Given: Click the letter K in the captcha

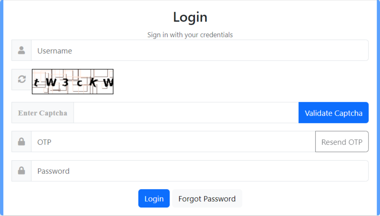Looking at the screenshot, I should point(93,82).
